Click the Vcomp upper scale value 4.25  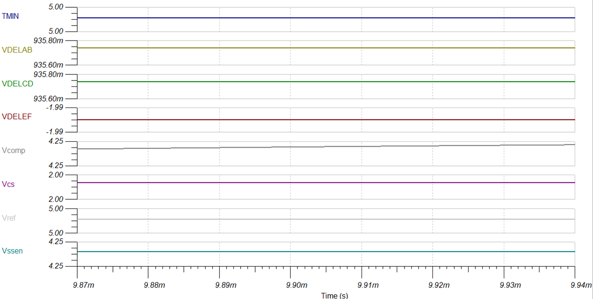(56, 141)
